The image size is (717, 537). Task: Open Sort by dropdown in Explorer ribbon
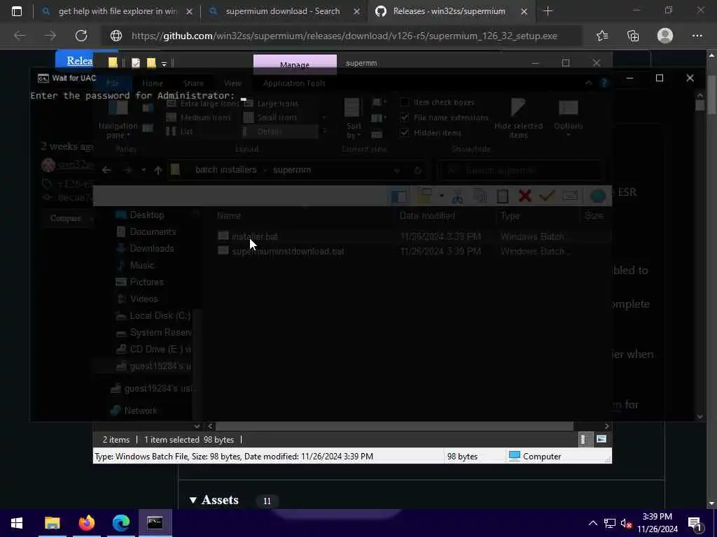(x=353, y=119)
